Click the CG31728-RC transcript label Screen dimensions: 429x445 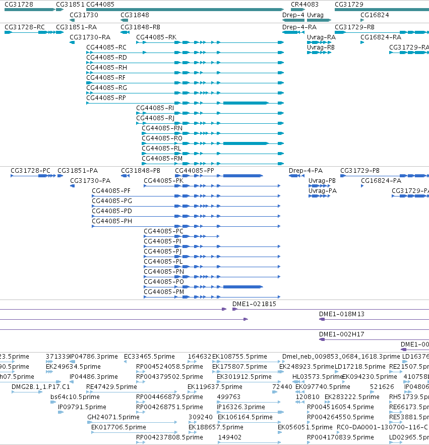[25, 27]
